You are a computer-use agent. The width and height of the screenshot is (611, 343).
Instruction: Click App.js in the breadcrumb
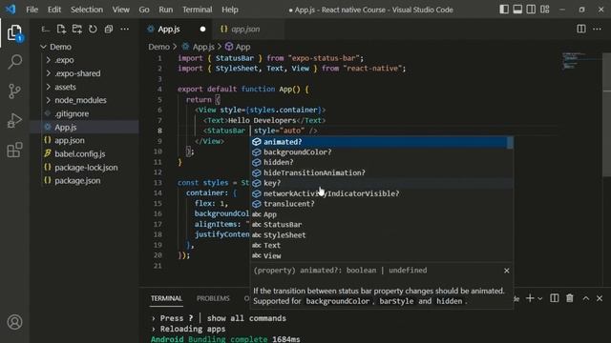click(x=203, y=47)
